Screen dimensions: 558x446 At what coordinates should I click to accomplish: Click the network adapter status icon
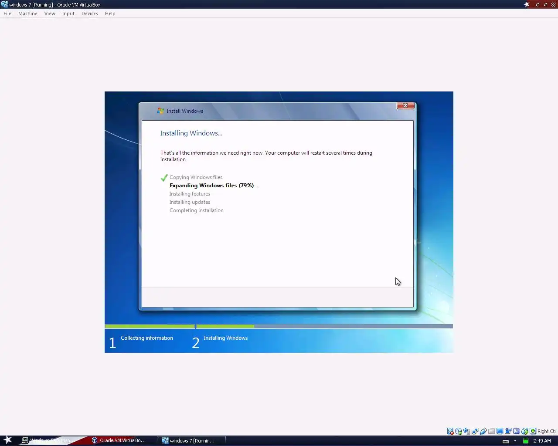(x=475, y=431)
